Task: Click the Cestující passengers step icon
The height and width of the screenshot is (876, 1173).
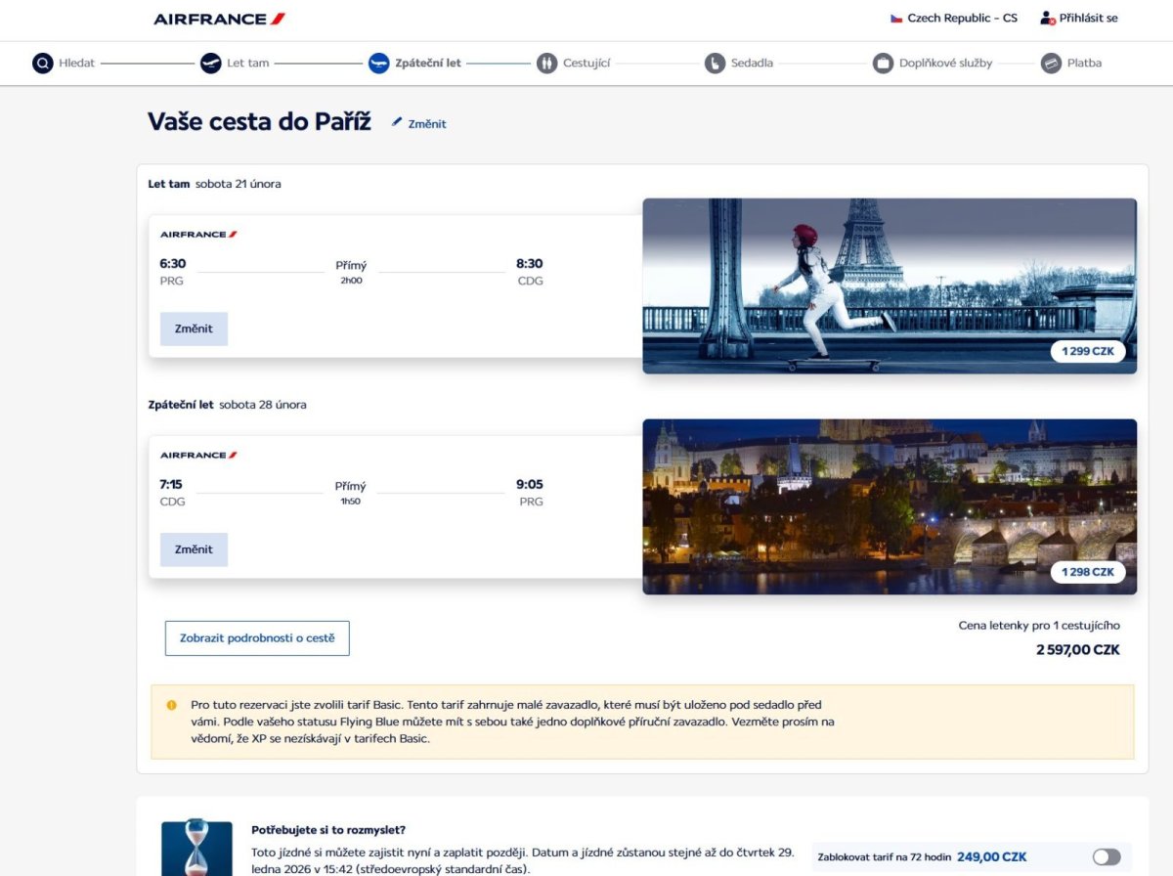Action: [546, 64]
